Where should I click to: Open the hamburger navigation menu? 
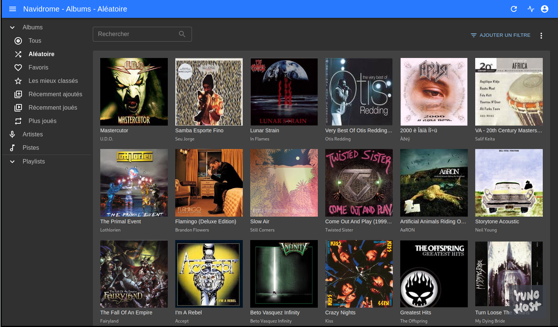(x=13, y=9)
